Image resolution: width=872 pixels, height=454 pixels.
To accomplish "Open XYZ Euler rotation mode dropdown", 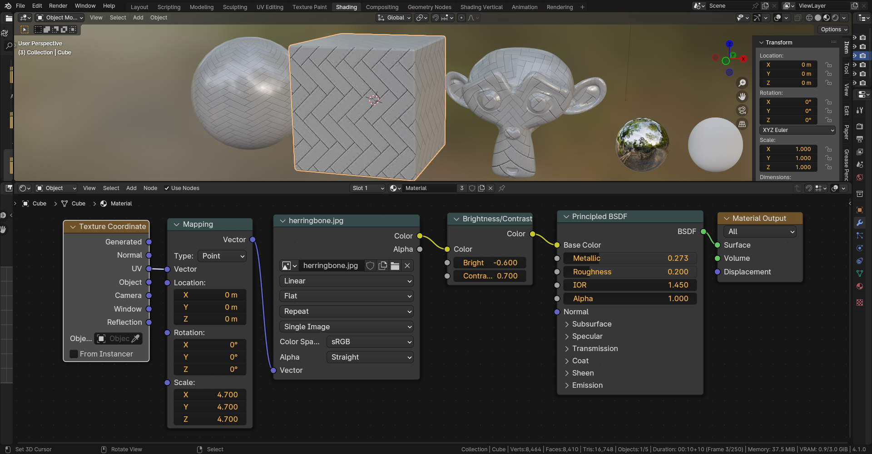I will [x=798, y=130].
